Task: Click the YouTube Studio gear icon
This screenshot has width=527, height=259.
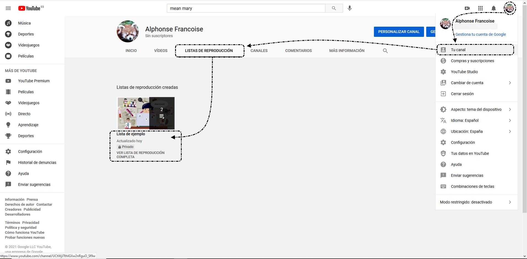Action: [x=443, y=72]
